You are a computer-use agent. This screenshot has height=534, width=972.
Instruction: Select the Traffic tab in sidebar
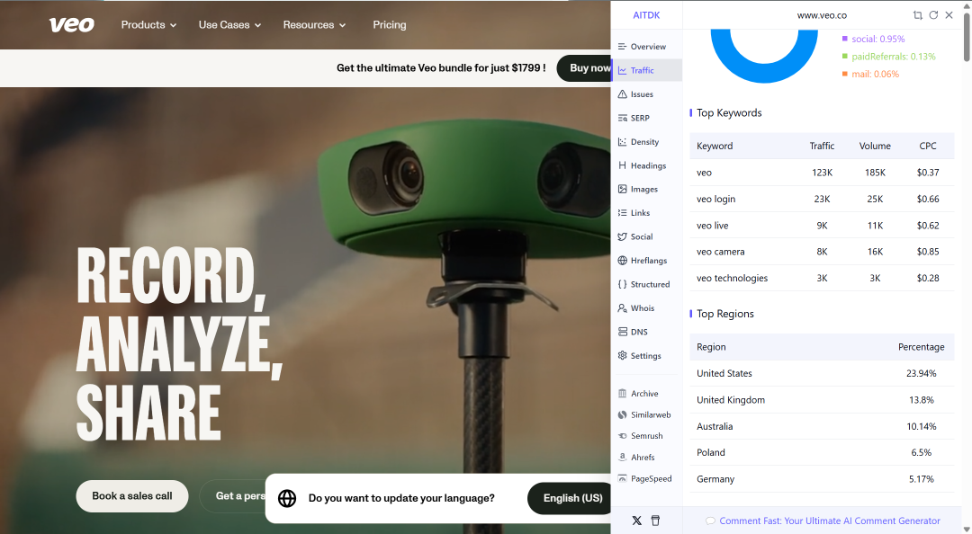pos(646,71)
